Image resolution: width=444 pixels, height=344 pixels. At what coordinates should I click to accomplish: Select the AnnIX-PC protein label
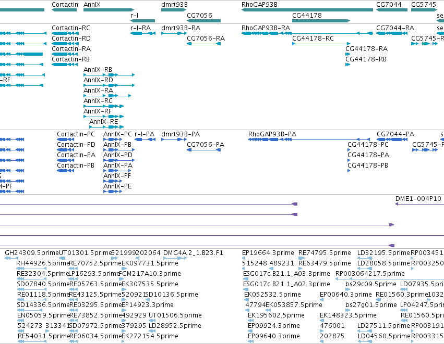(x=117, y=134)
